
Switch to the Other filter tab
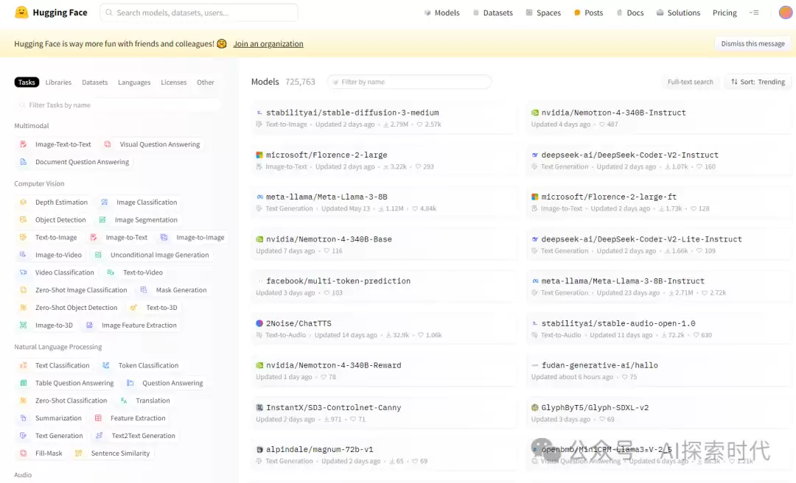tap(206, 82)
